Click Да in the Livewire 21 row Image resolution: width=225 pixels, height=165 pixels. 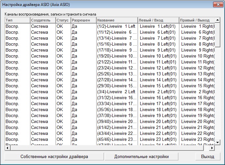[x=74, y=127]
